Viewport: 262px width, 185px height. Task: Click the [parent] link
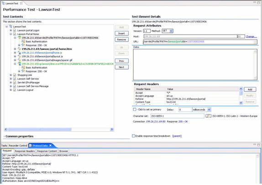(x=177, y=136)
